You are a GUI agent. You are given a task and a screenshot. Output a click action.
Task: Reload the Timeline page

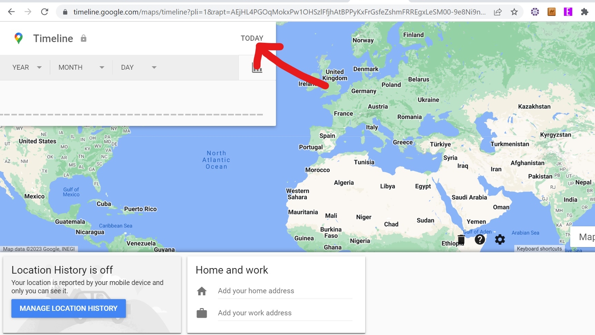click(44, 12)
